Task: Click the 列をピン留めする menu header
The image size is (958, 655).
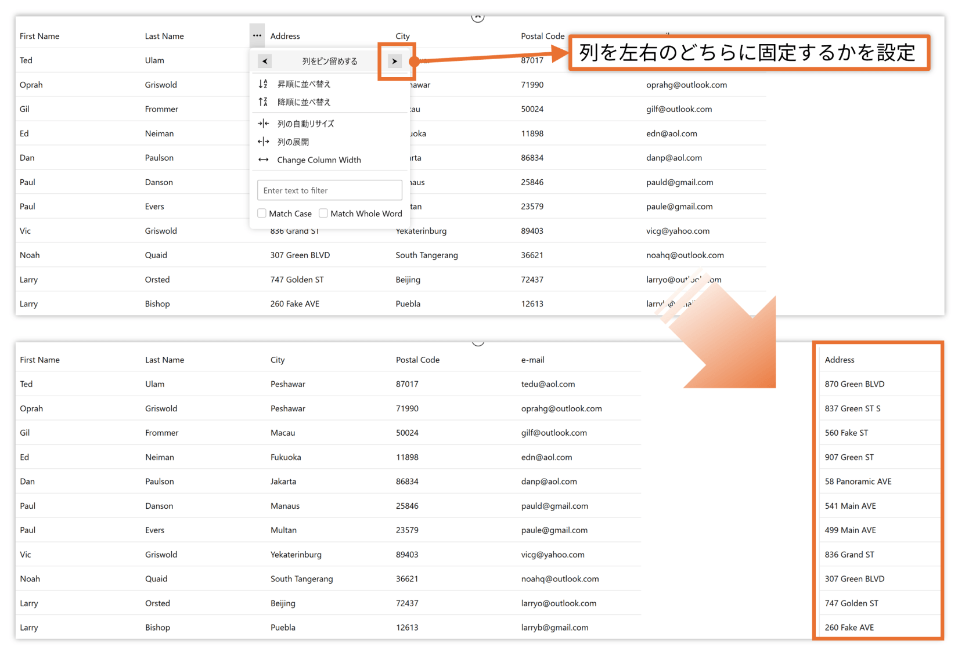Action: click(x=330, y=61)
